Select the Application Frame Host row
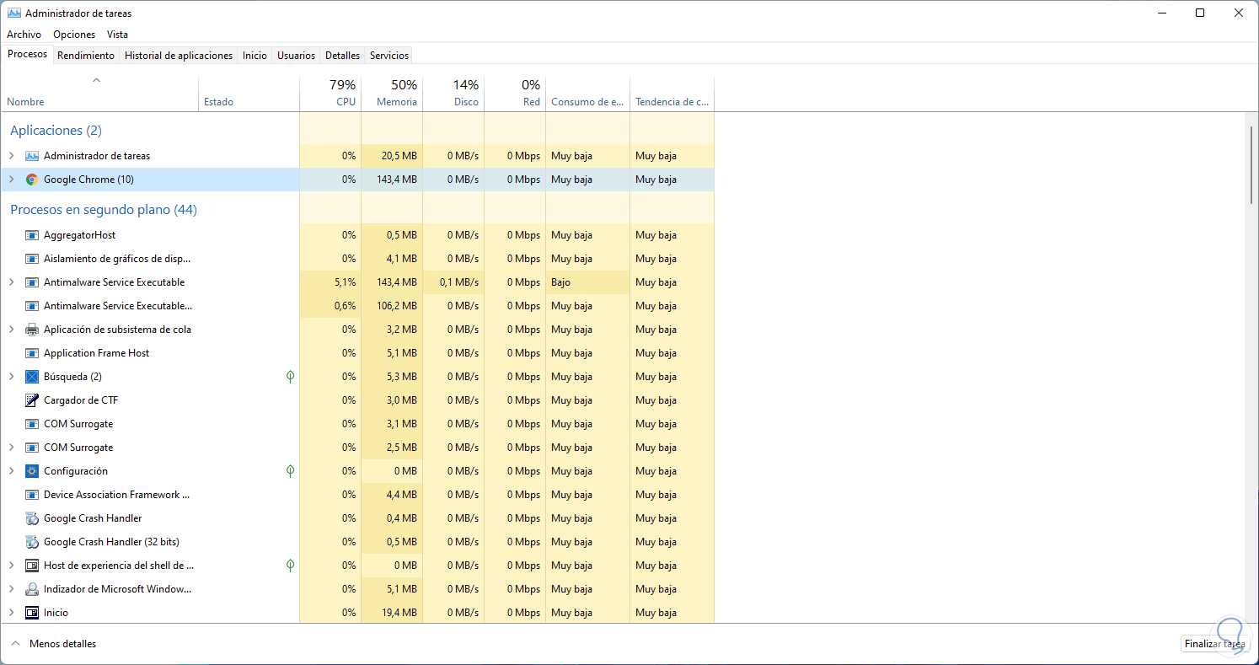The width and height of the screenshot is (1259, 665). (x=96, y=353)
